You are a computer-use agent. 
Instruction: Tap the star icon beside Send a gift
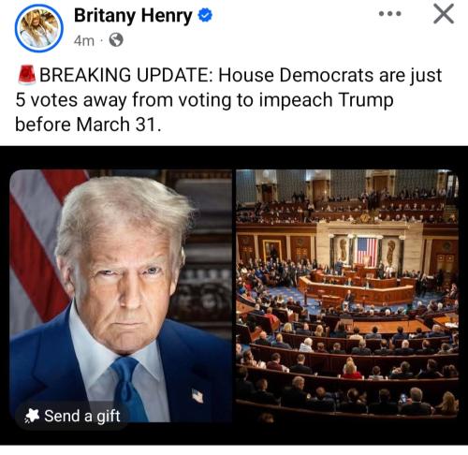[32, 416]
